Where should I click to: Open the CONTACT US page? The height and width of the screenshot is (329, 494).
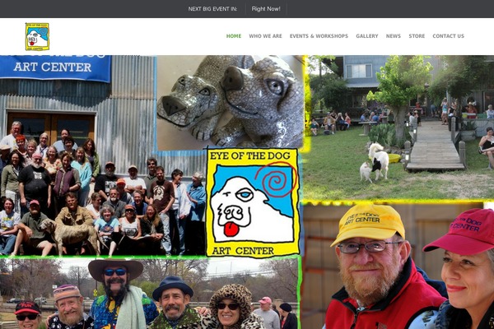pos(449,36)
